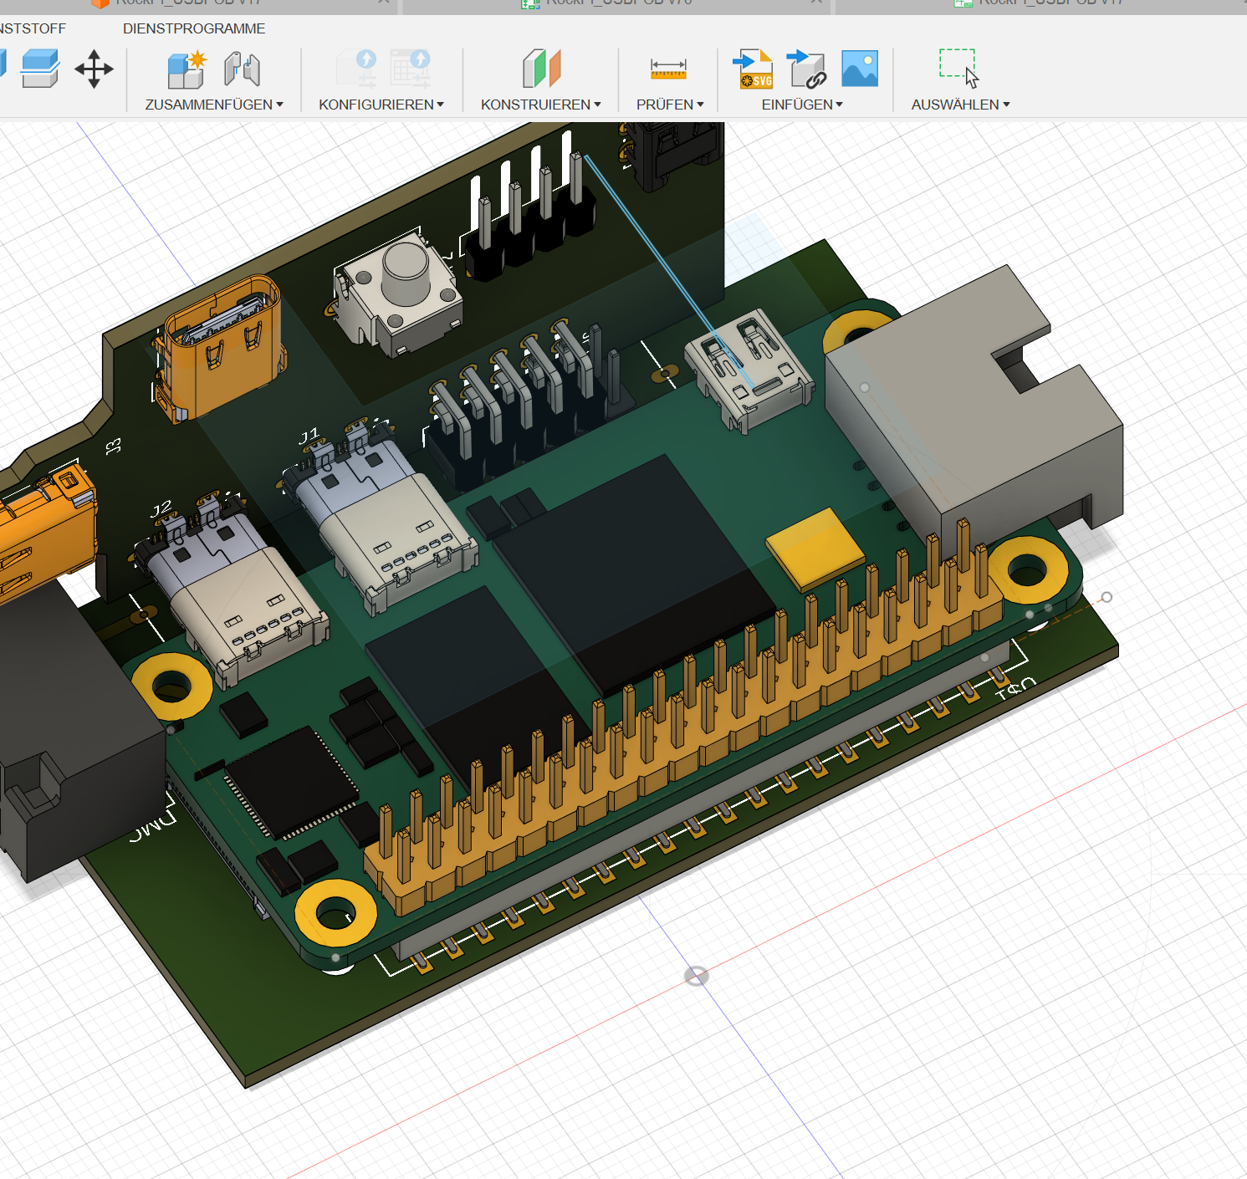This screenshot has height=1179, width=1247.
Task: Expand the AUSWÄHLEN dropdown
Action: 961,105
